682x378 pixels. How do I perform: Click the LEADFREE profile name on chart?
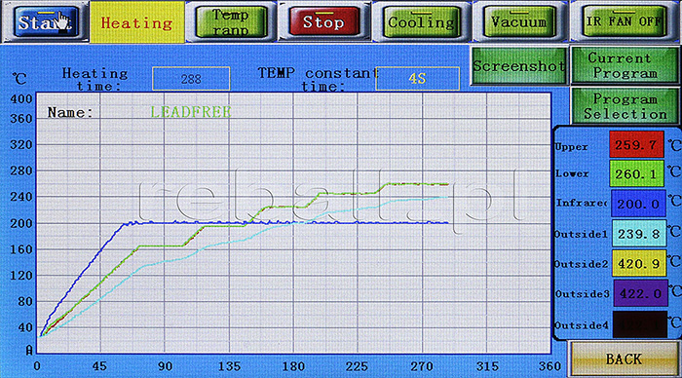(x=191, y=112)
